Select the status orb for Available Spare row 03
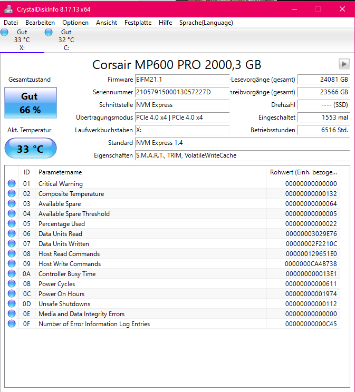Viewport: 355px width, 392px height. point(12,203)
